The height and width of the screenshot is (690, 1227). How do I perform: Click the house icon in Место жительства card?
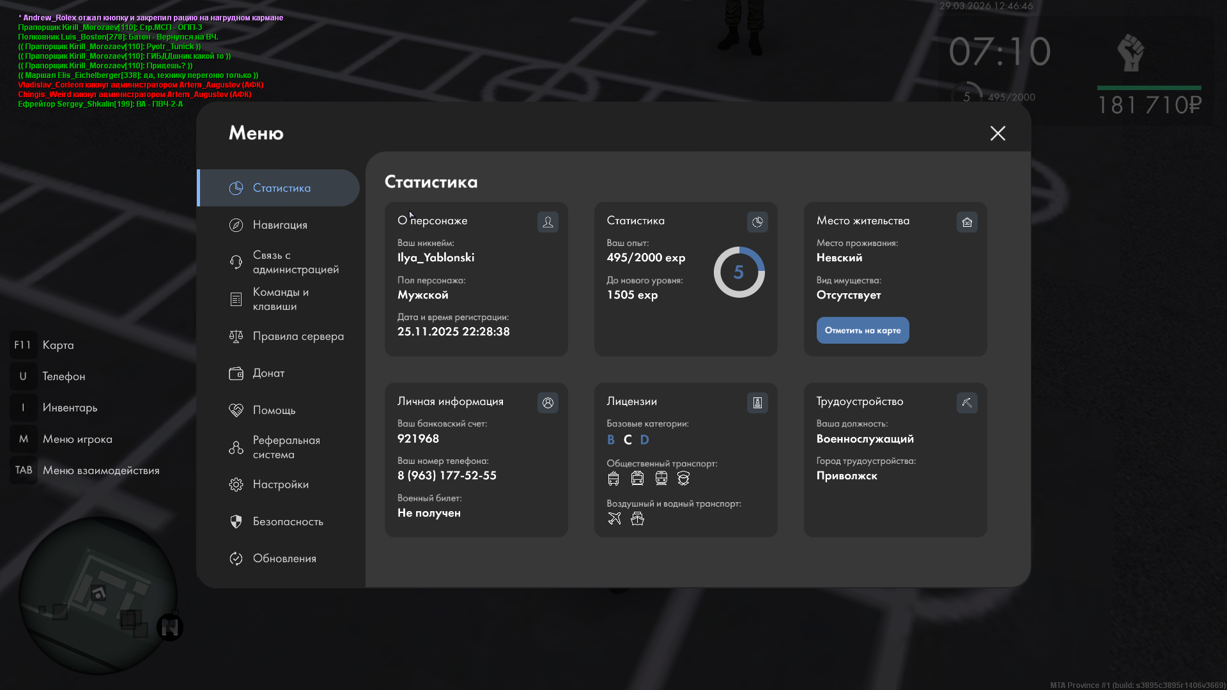tap(967, 222)
